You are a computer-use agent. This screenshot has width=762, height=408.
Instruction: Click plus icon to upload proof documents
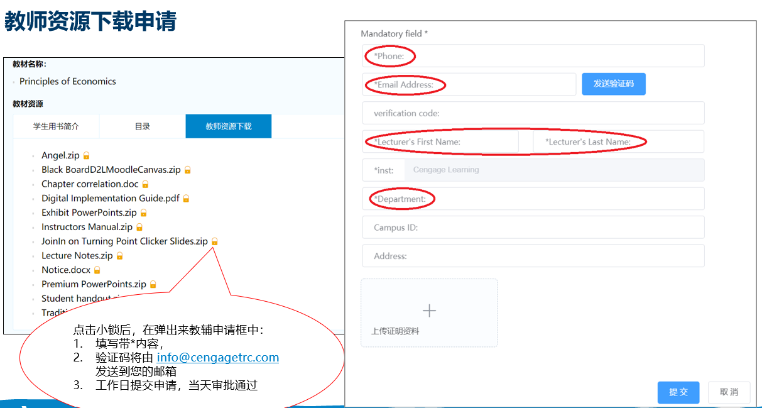click(x=429, y=311)
